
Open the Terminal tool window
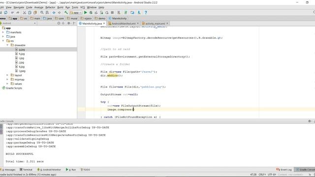point(26,170)
